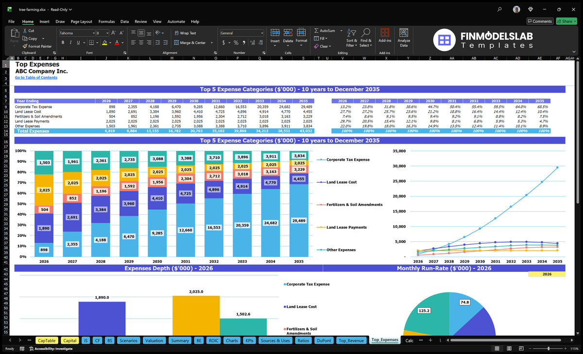Switch to the Formulas ribbon tab
The height and width of the screenshot is (354, 583).
tap(106, 21)
